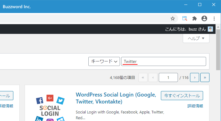
Task: Click the buzz user avatar in admin bar
Action: (210, 29)
